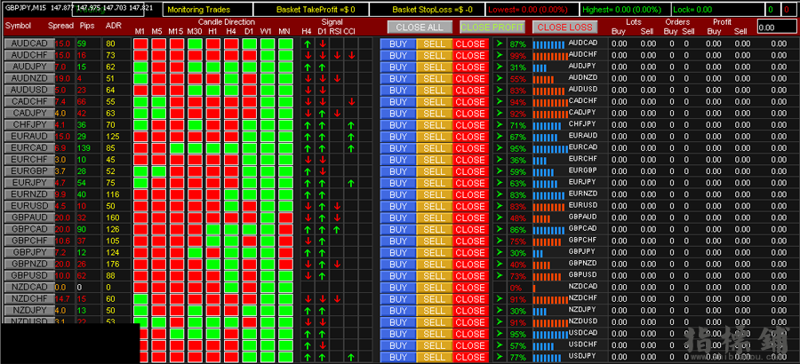Click SELL for AUDCHF row
The width and height of the screenshot is (800, 364).
434,56
